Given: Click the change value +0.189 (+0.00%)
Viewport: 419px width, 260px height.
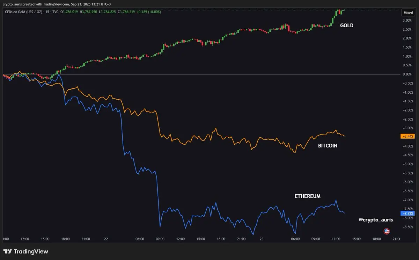Looking at the screenshot, I should coord(149,12).
